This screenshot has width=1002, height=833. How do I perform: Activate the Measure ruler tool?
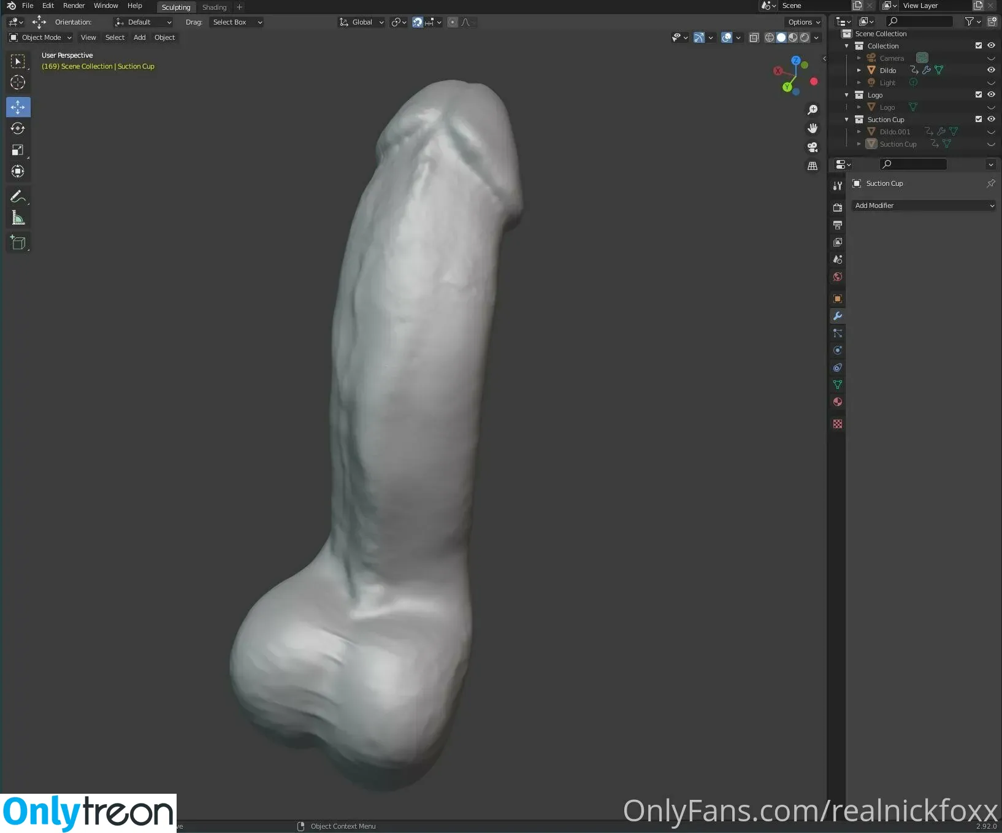click(18, 218)
